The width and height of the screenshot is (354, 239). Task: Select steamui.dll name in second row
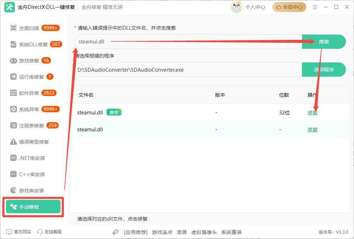coord(90,130)
